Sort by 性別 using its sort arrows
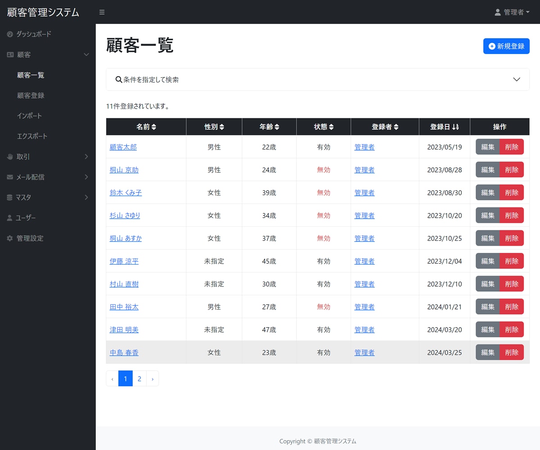The image size is (540, 450). point(221,127)
